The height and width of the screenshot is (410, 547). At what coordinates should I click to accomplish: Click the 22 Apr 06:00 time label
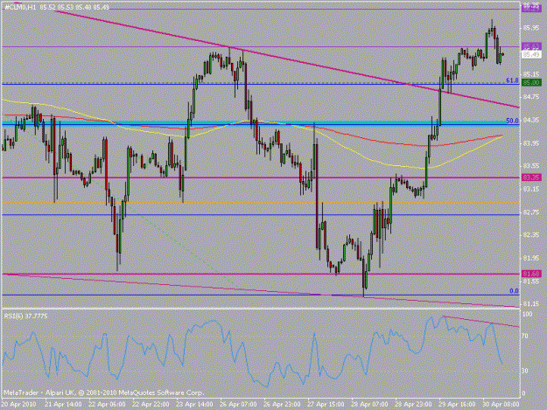pos(107,404)
